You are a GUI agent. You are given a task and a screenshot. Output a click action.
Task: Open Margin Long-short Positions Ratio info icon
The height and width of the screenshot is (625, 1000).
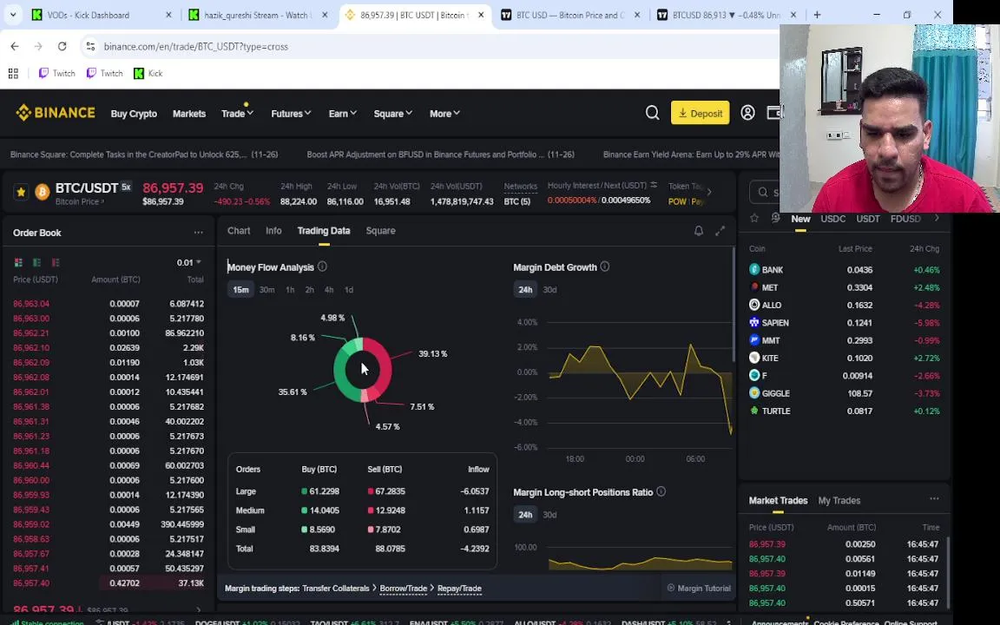coord(661,491)
